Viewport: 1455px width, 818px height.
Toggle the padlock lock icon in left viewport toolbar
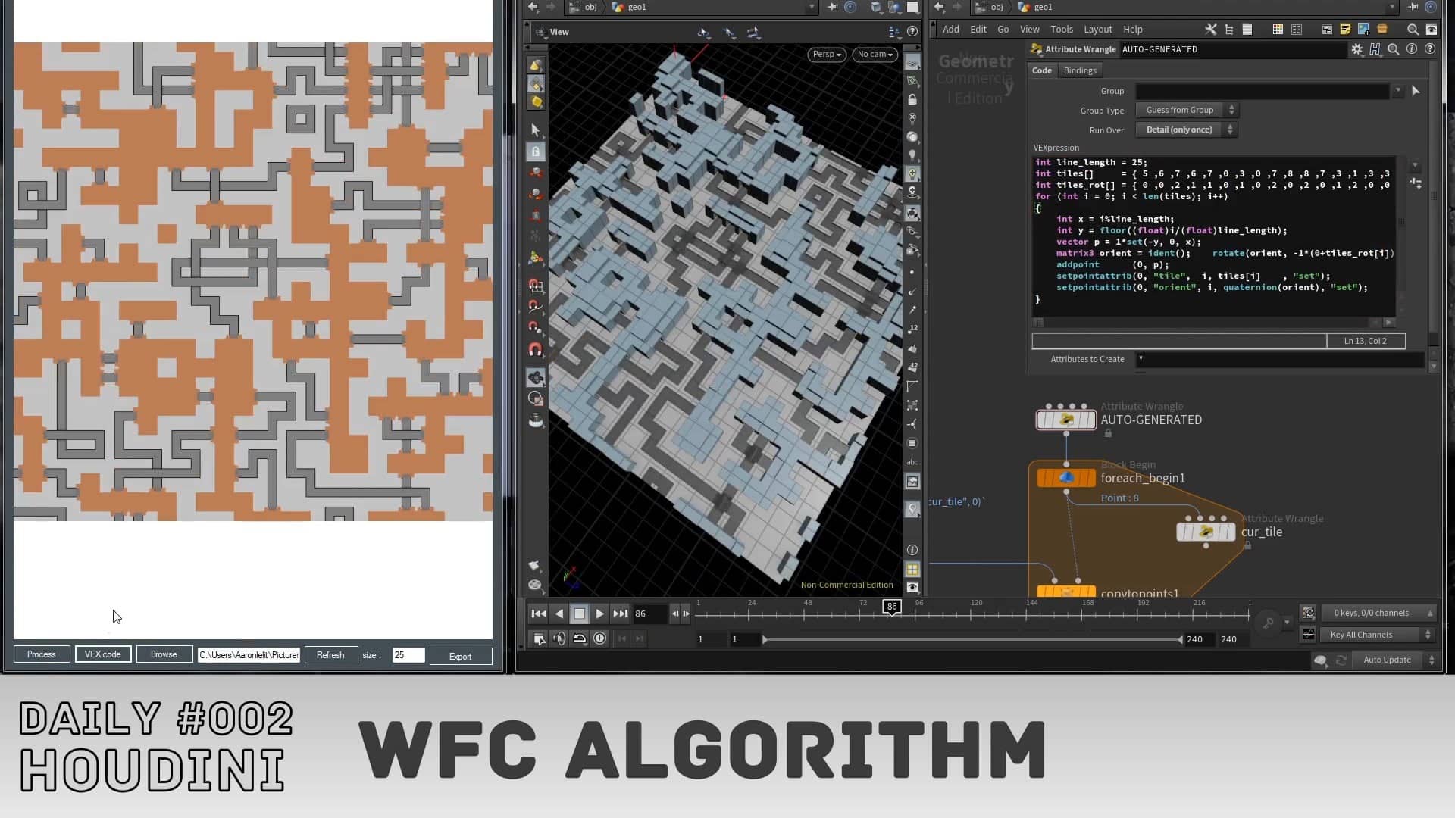(x=536, y=151)
